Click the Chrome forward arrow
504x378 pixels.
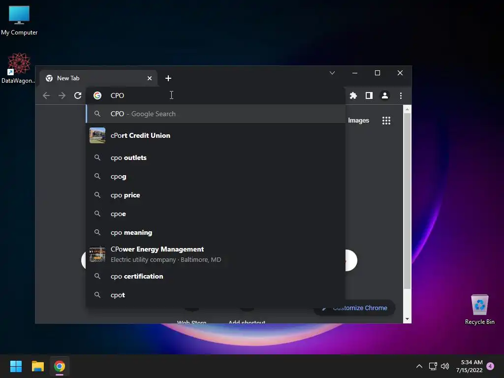[x=62, y=95]
